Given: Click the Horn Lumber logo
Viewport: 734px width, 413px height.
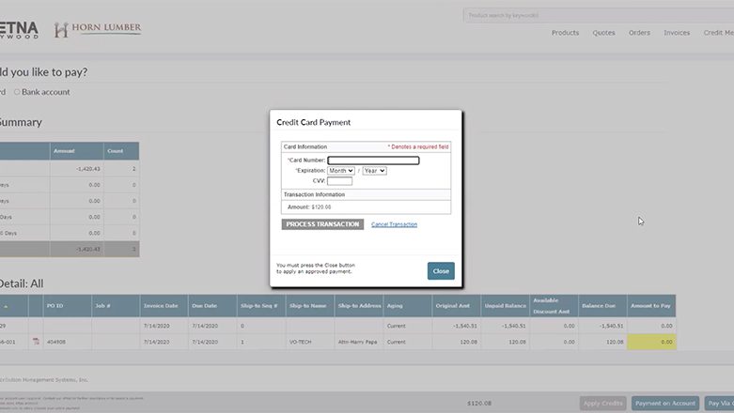Looking at the screenshot, I should 98,30.
